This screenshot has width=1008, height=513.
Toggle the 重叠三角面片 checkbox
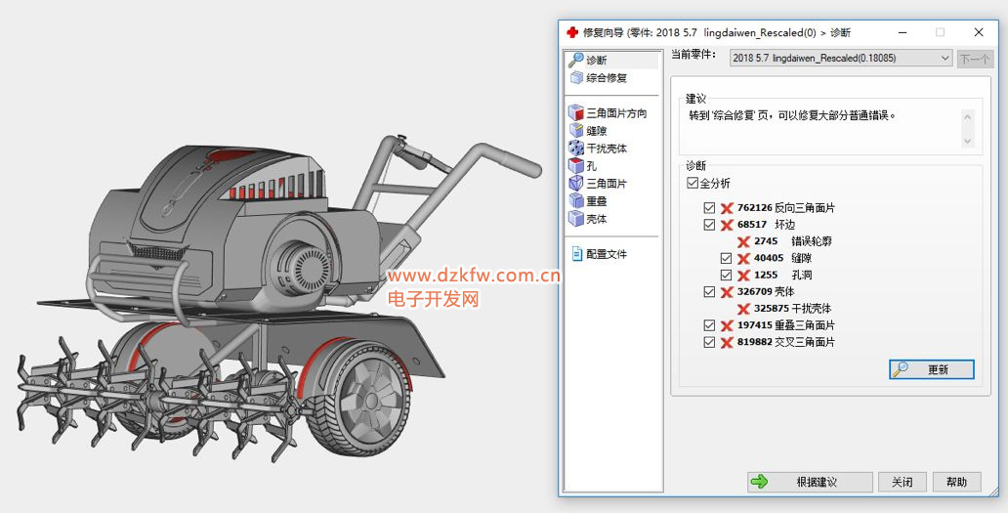point(709,325)
